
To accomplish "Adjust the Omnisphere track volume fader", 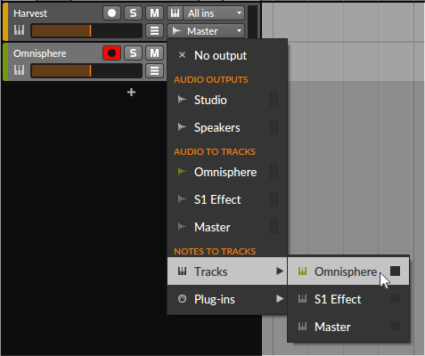I will click(86, 71).
